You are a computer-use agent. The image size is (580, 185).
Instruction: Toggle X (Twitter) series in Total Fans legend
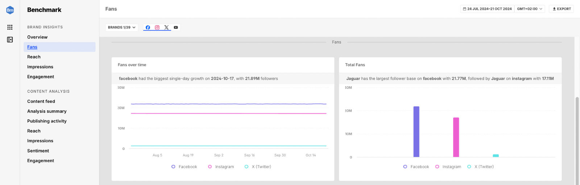[x=481, y=167]
